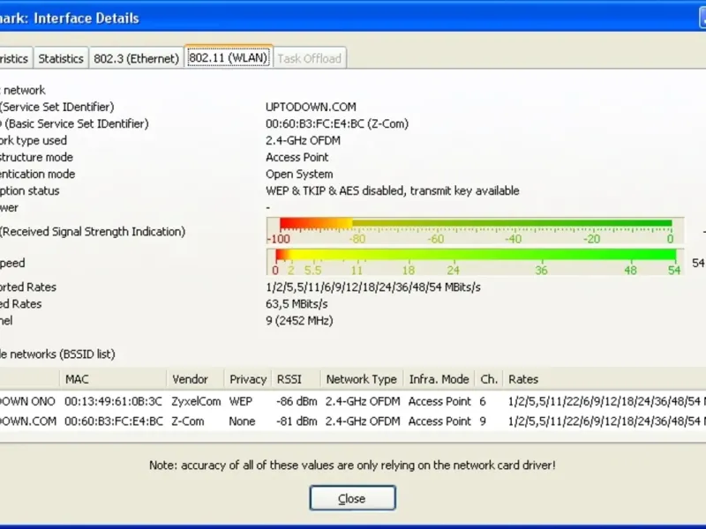The image size is (706, 529).
Task: Click the Privacy column header
Action: pyautogui.click(x=248, y=379)
